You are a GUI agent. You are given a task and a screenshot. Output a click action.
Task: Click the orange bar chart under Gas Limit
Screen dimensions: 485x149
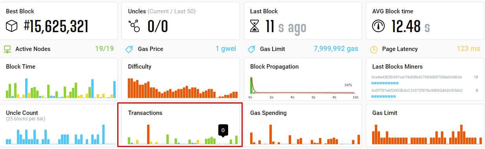[427, 134]
